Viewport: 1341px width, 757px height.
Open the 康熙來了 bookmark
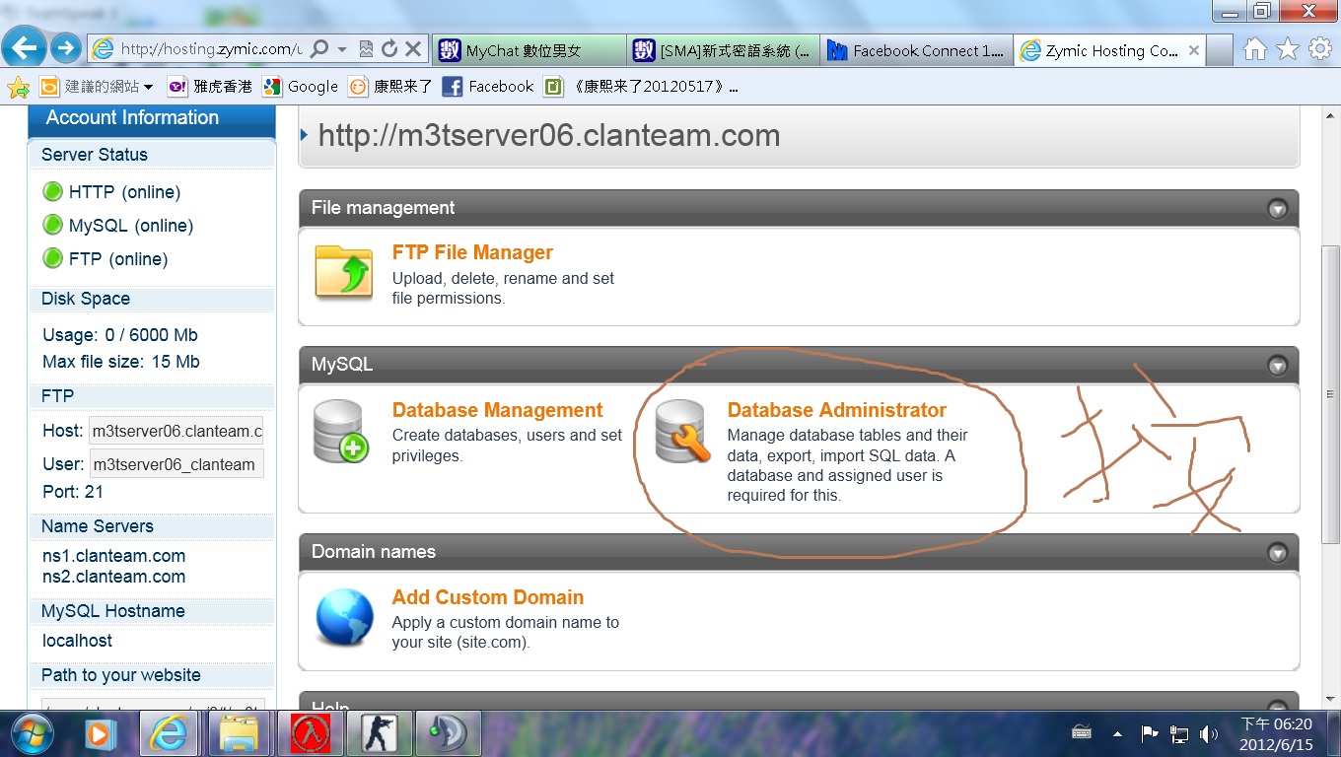point(391,87)
